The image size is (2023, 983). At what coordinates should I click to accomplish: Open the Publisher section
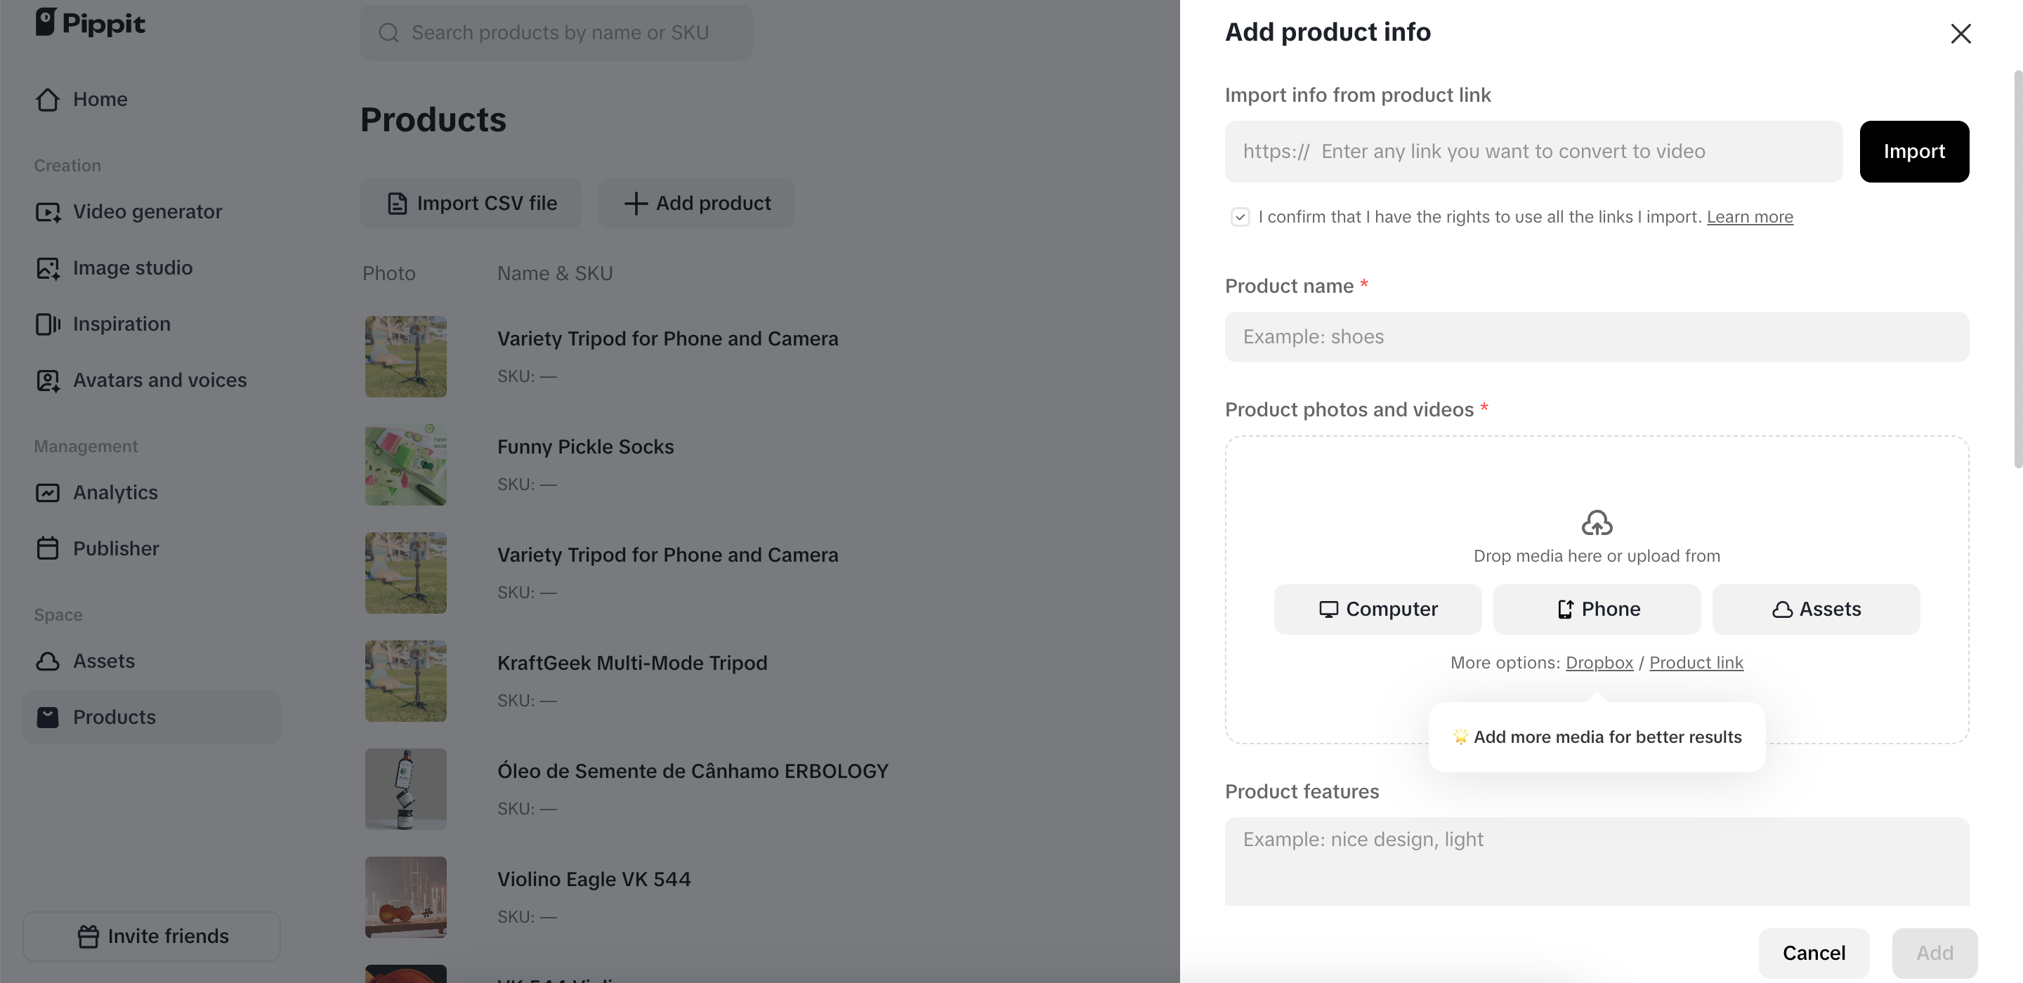(116, 548)
